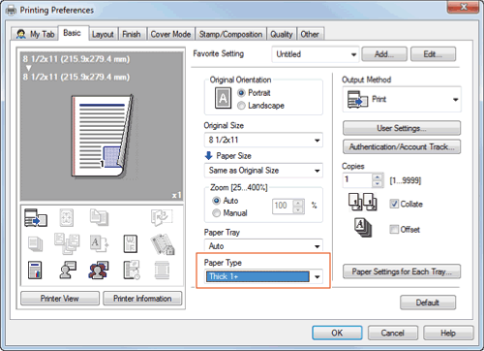Click the grayed-out scattered multi-sheet icon
The height and width of the screenshot is (351, 484).
click(67, 244)
